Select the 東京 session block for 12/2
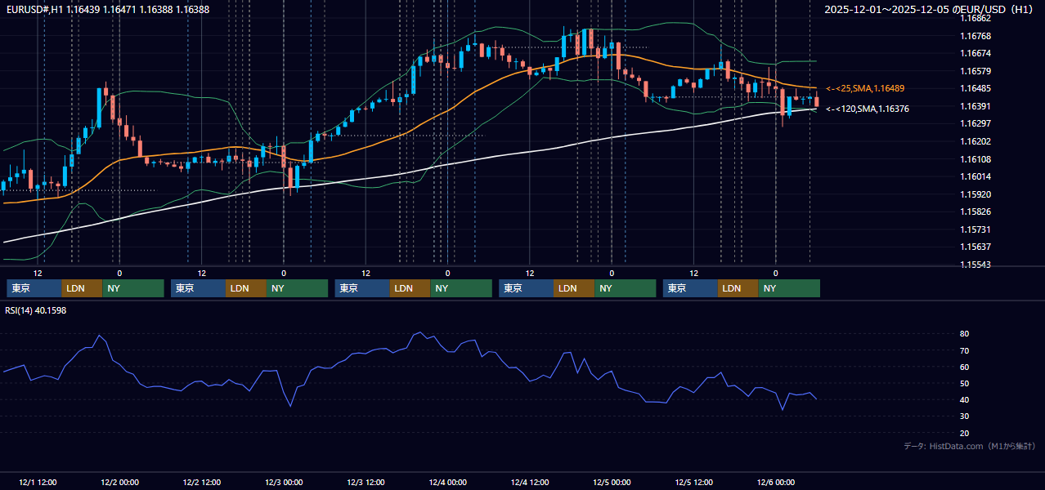 198,288
